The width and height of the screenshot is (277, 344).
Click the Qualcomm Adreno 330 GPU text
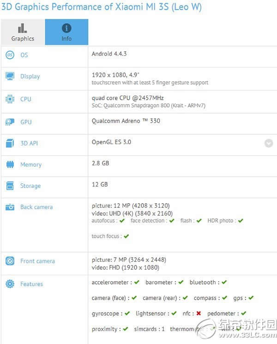coord(126,121)
